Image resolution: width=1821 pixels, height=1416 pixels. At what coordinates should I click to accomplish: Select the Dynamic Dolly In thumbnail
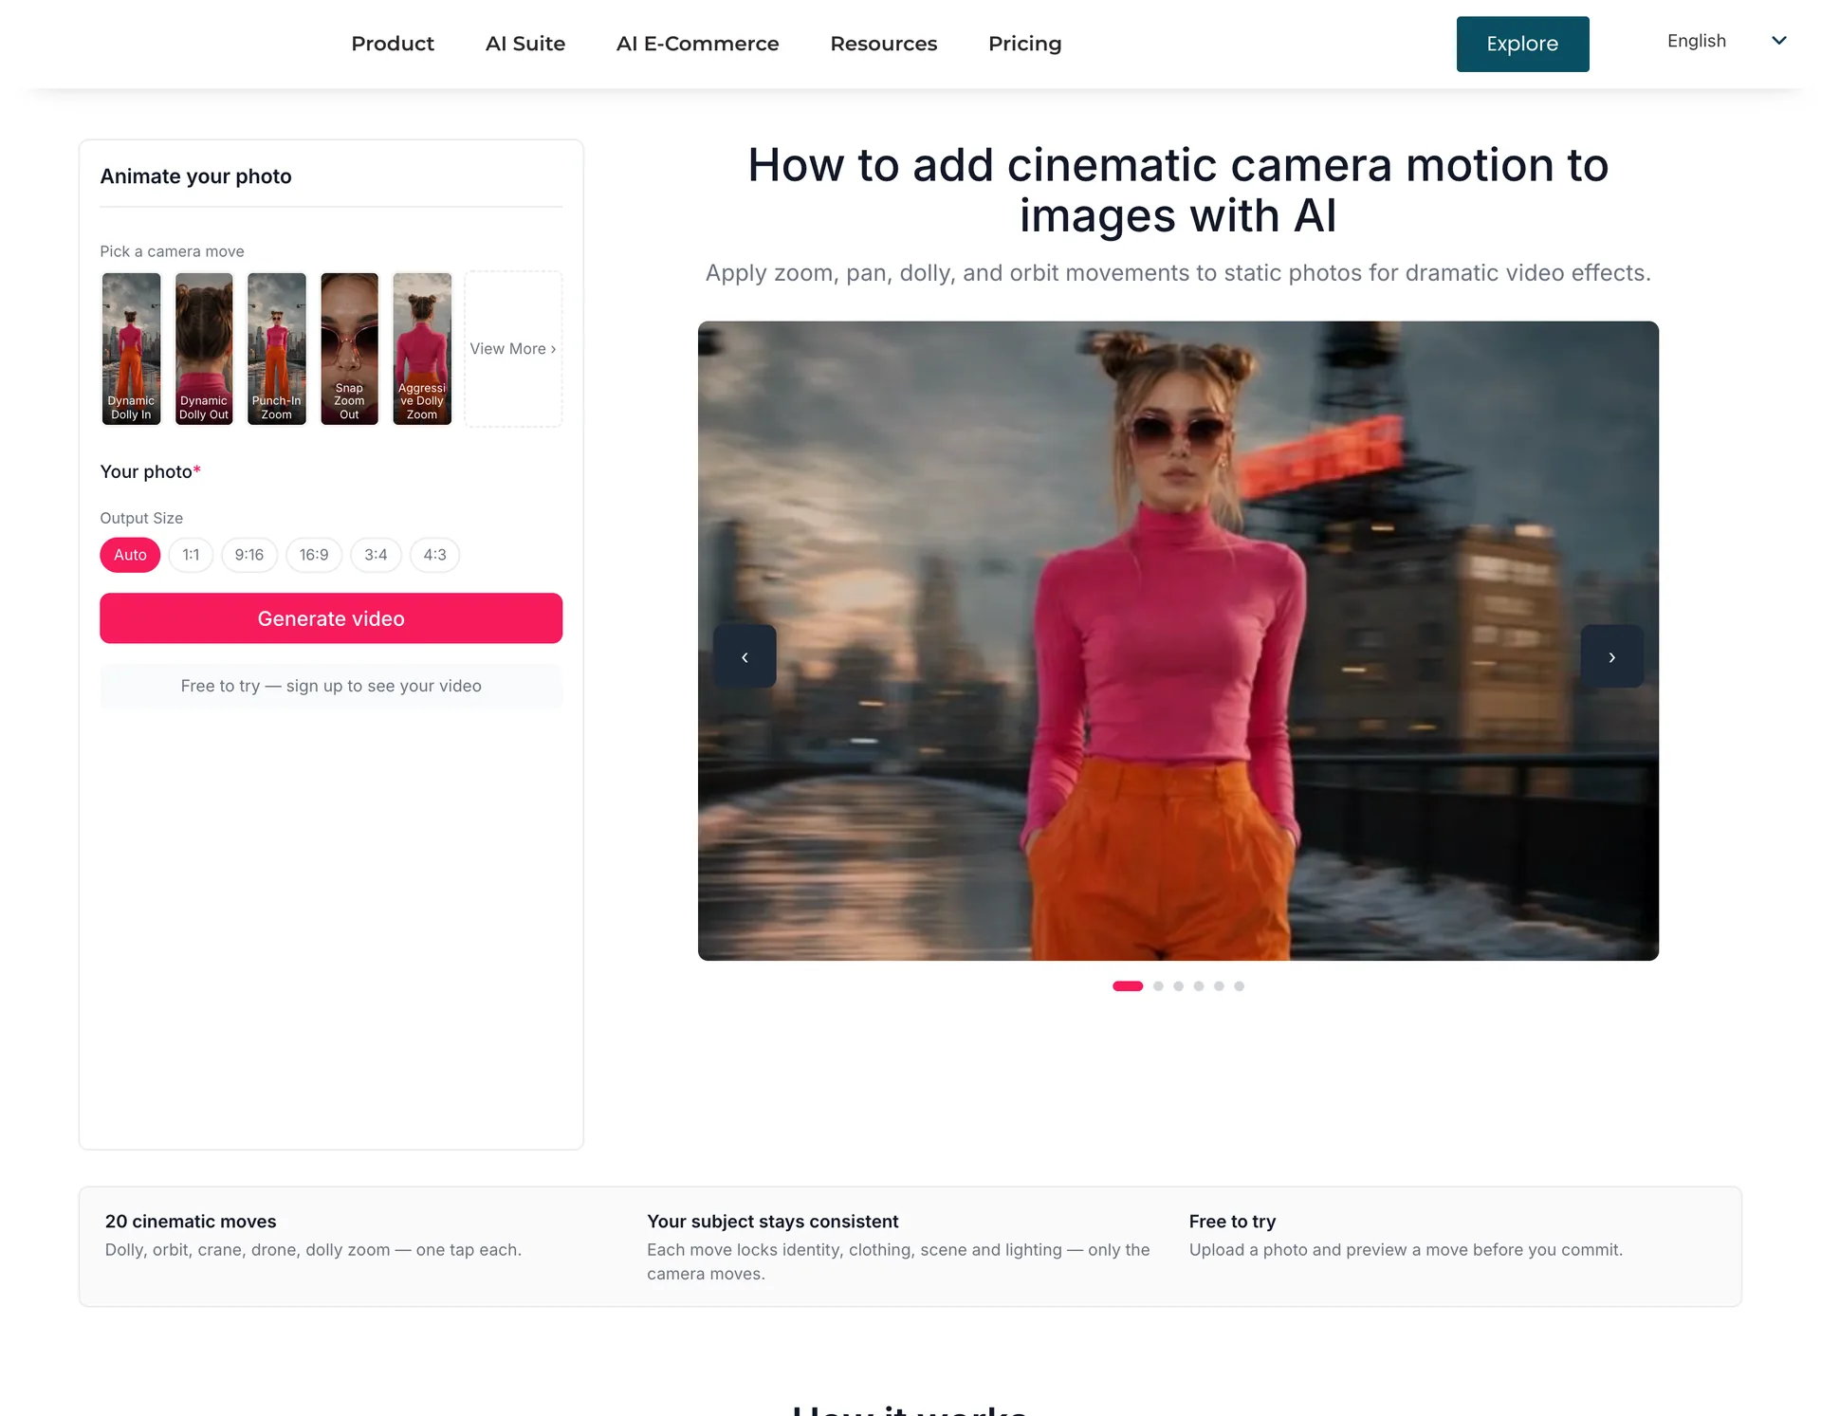pos(131,349)
